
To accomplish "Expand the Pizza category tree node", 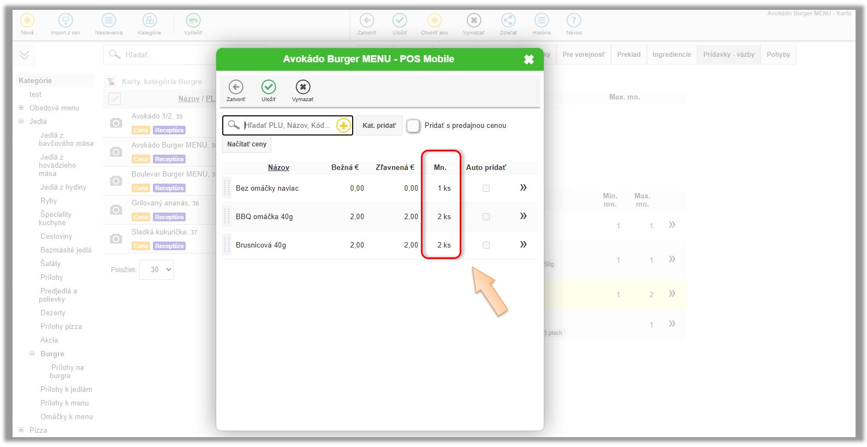I will pos(21,430).
